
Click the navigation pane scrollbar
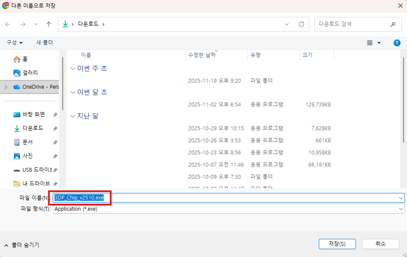click(63, 84)
